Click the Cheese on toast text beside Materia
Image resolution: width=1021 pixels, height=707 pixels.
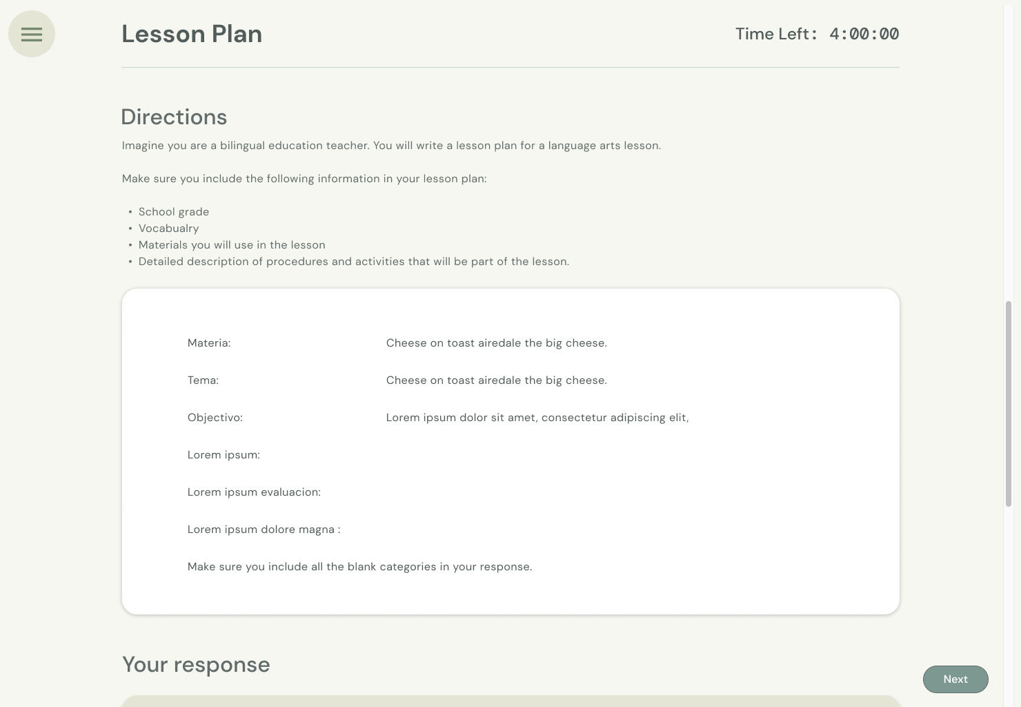click(496, 343)
